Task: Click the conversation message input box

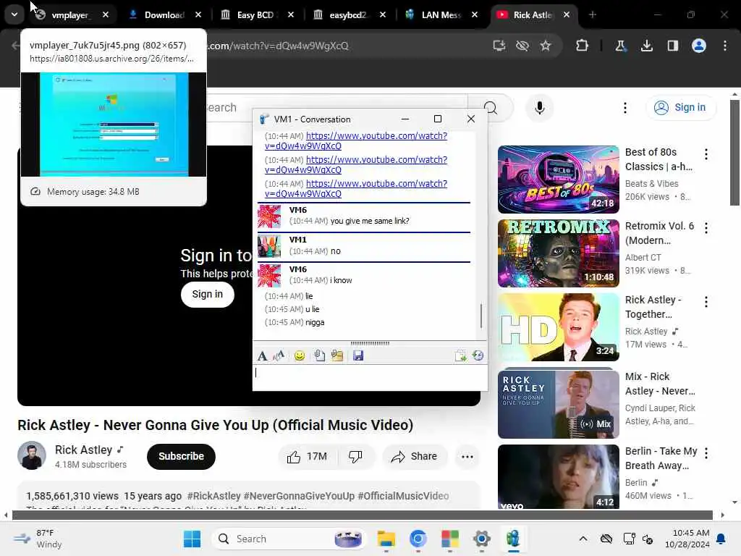Action: pyautogui.click(x=370, y=376)
